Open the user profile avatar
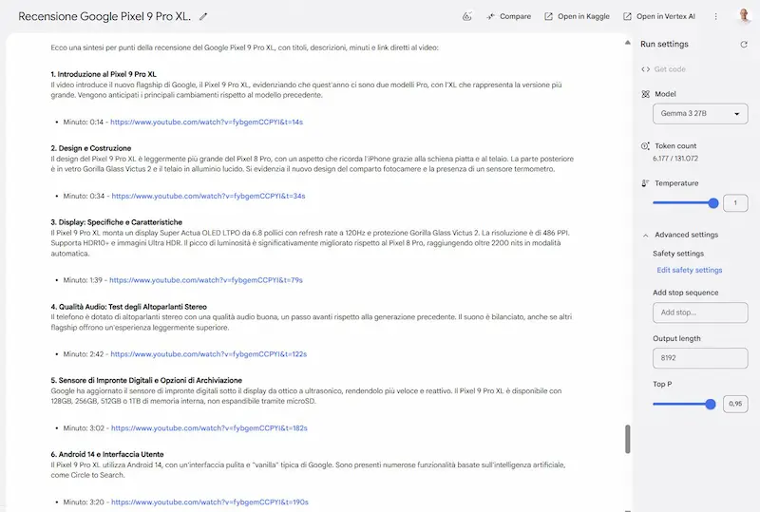Viewport: 760px width, 512px height. click(744, 15)
